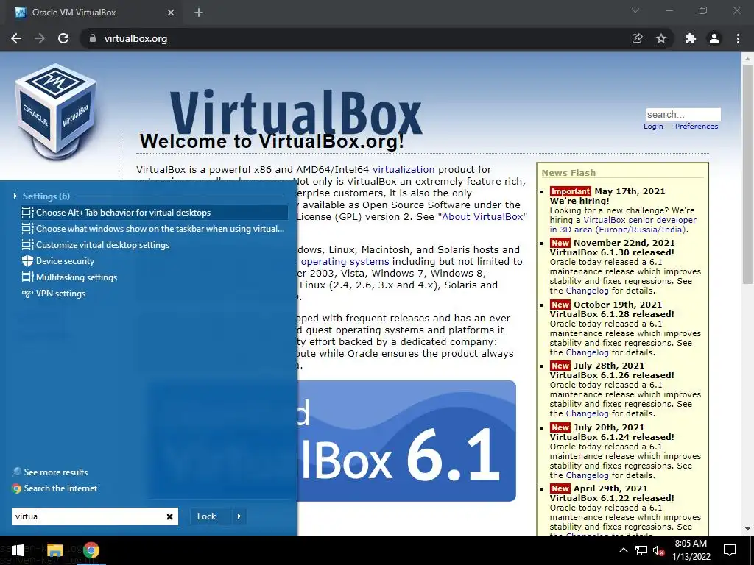Viewport: 754px width, 565px height.
Task: Open a new browser tab
Action: (199, 13)
